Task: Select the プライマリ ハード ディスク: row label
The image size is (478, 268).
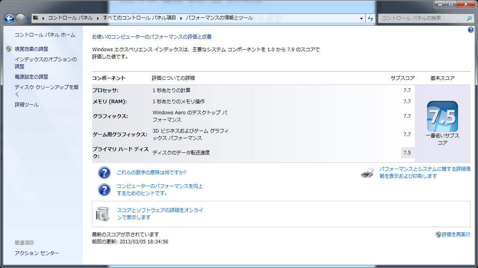Action: [x=120, y=153]
